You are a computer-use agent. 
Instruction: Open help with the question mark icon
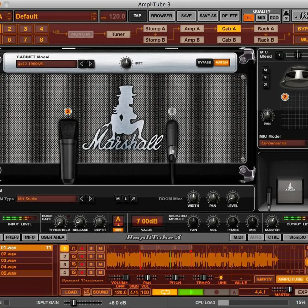[x=286, y=19]
